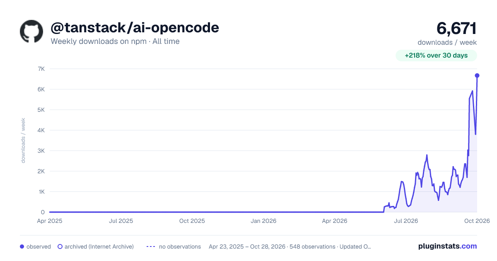
Task: Click the rotated 'downloads / week' axis title
Action: pyautogui.click(x=23, y=140)
